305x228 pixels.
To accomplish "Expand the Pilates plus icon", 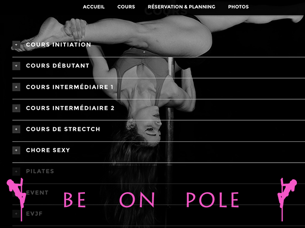I will [x=16, y=171].
